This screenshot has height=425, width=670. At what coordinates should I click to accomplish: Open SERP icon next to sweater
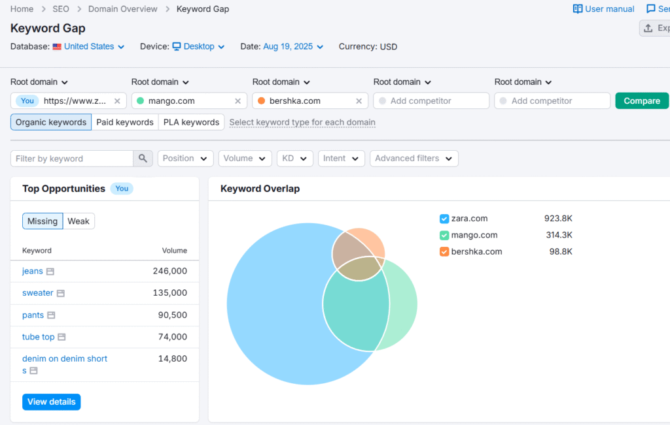point(61,293)
